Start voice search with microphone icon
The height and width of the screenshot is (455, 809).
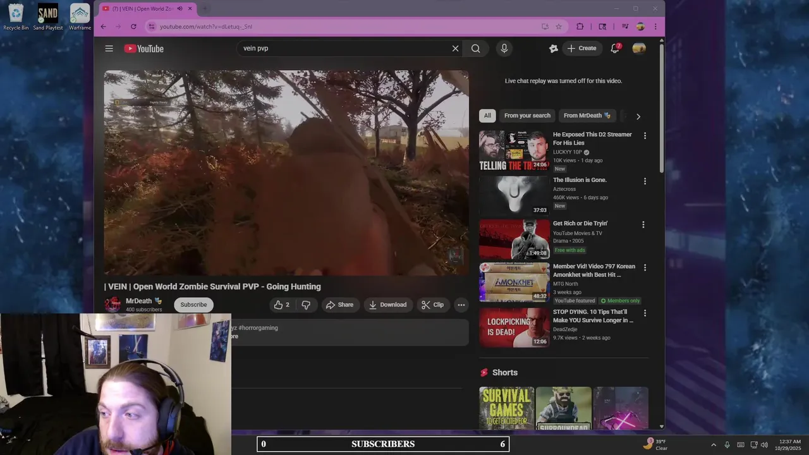504,49
